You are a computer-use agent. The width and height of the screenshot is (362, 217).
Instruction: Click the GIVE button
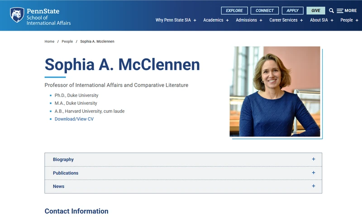point(315,10)
